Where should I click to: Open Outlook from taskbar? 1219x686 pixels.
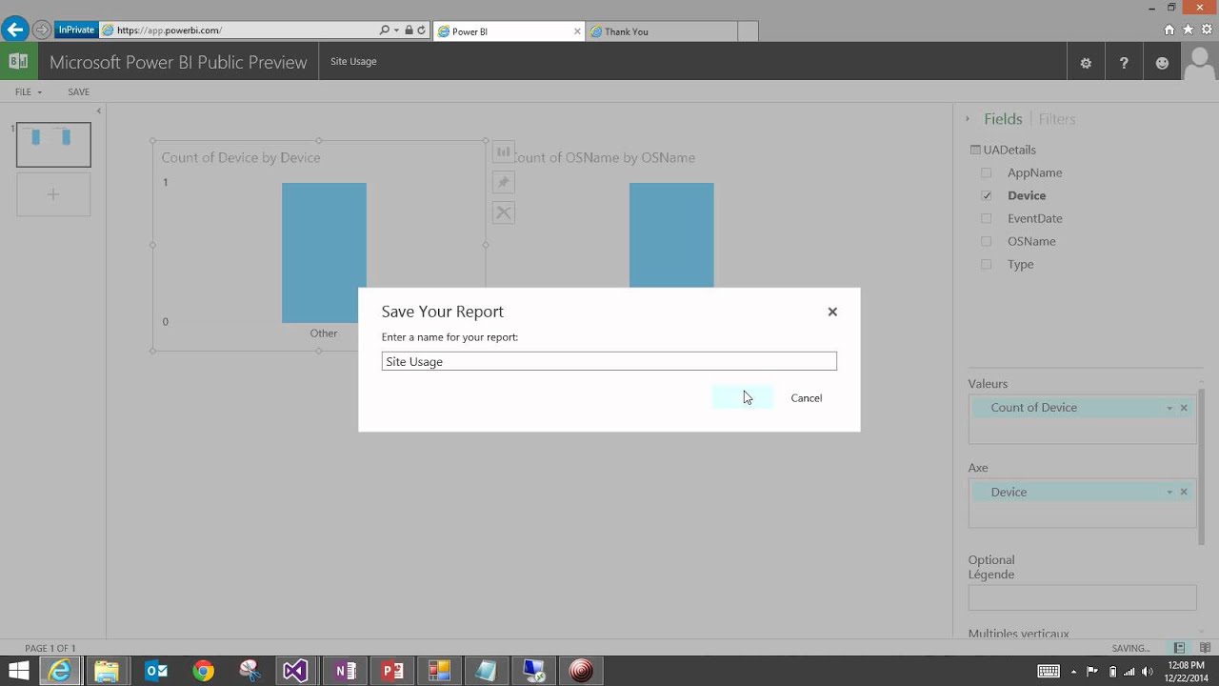click(x=156, y=671)
